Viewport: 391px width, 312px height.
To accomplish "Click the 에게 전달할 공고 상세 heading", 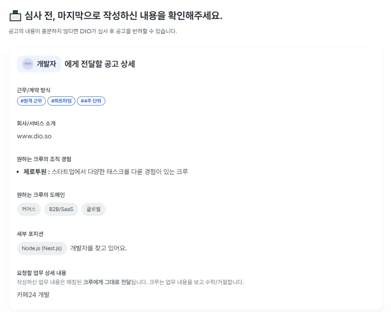I will click(x=100, y=64).
